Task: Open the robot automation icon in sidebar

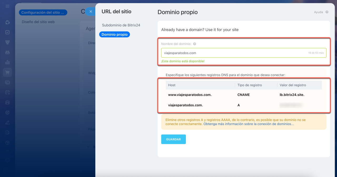Action: [x=7, y=52]
